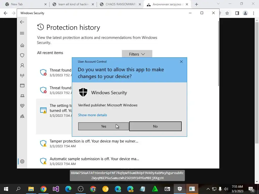This screenshot has height=194, width=259.
Task: Open Firewall & network protection icon
Action: click(x=22, y=76)
